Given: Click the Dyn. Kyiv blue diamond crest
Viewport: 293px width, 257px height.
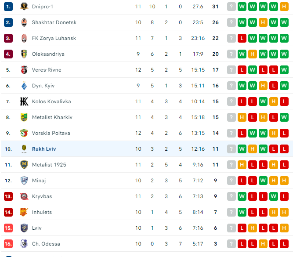Looking at the screenshot, I should click(x=24, y=86).
